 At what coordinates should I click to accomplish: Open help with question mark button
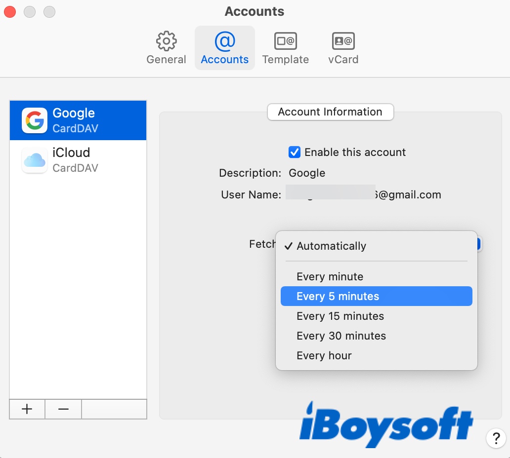click(x=496, y=438)
